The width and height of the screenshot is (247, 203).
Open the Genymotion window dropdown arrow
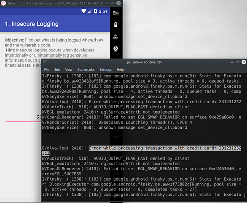pos(106,3)
